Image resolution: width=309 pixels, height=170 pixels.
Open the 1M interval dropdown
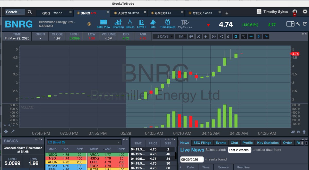181,37
